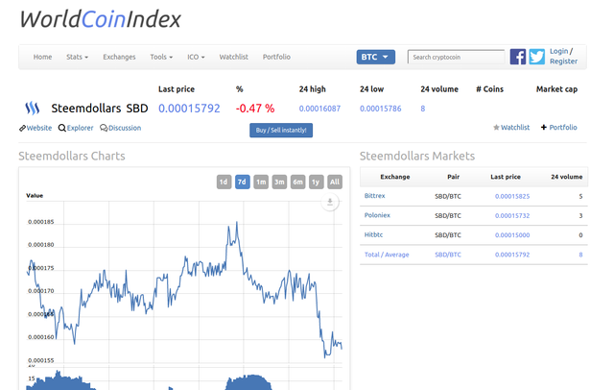Focus the Search cryptocoin field
This screenshot has width=614, height=390.
[457, 57]
